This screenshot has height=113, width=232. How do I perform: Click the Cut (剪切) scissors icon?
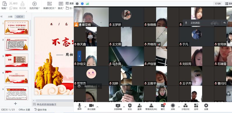pos(11,3)
